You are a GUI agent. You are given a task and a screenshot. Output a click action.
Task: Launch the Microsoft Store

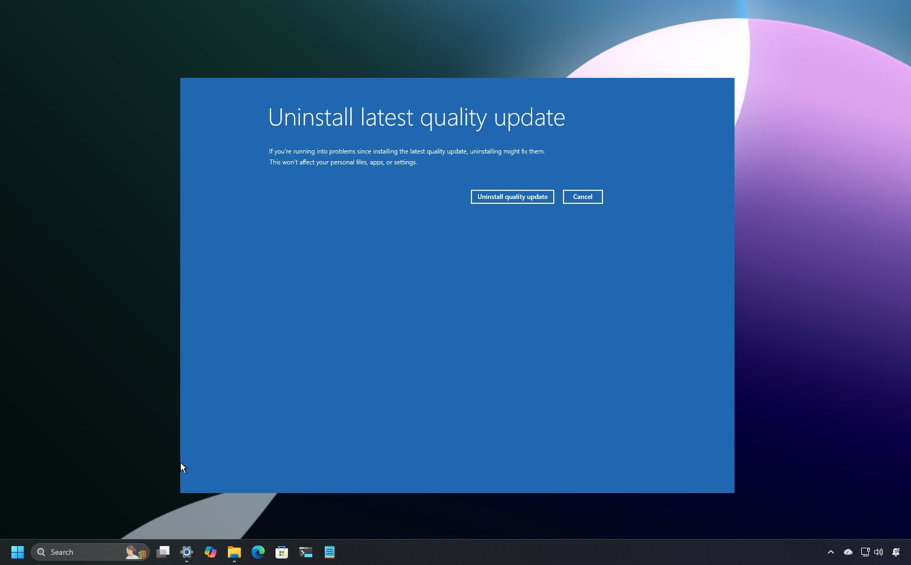(281, 552)
